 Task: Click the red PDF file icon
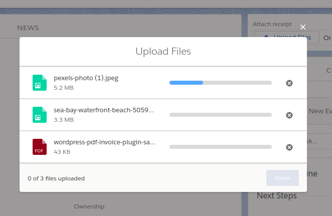[40, 147]
